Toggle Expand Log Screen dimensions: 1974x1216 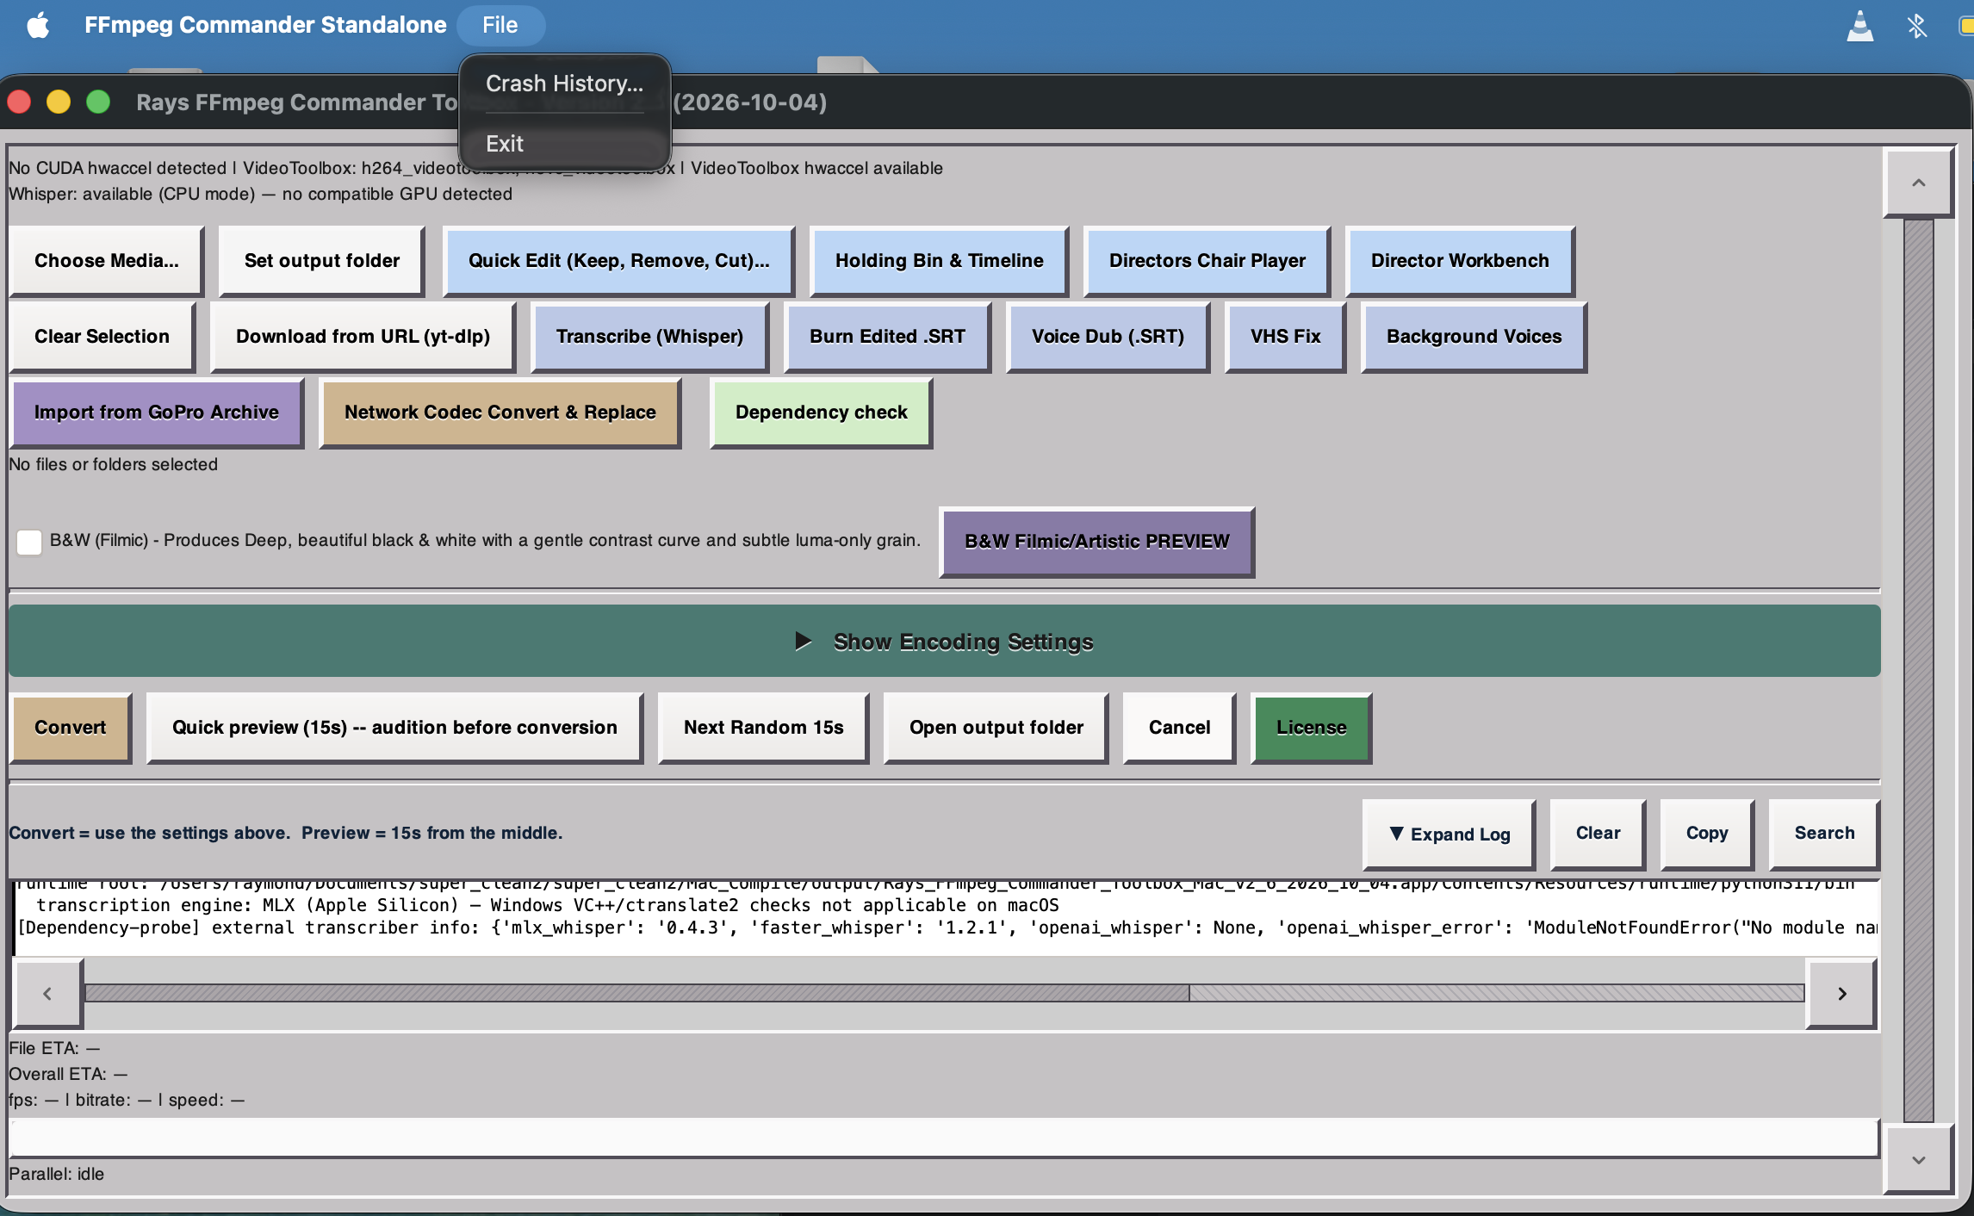1449,834
